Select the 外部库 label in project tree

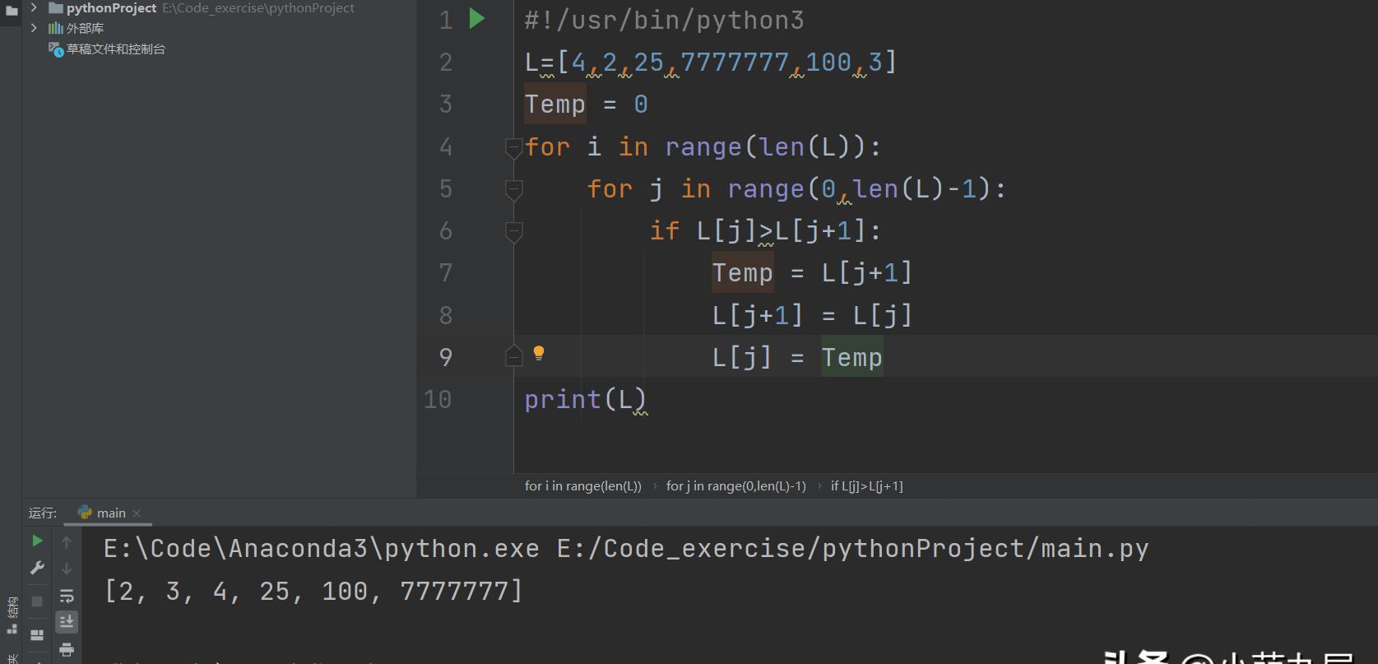pyautogui.click(x=85, y=28)
